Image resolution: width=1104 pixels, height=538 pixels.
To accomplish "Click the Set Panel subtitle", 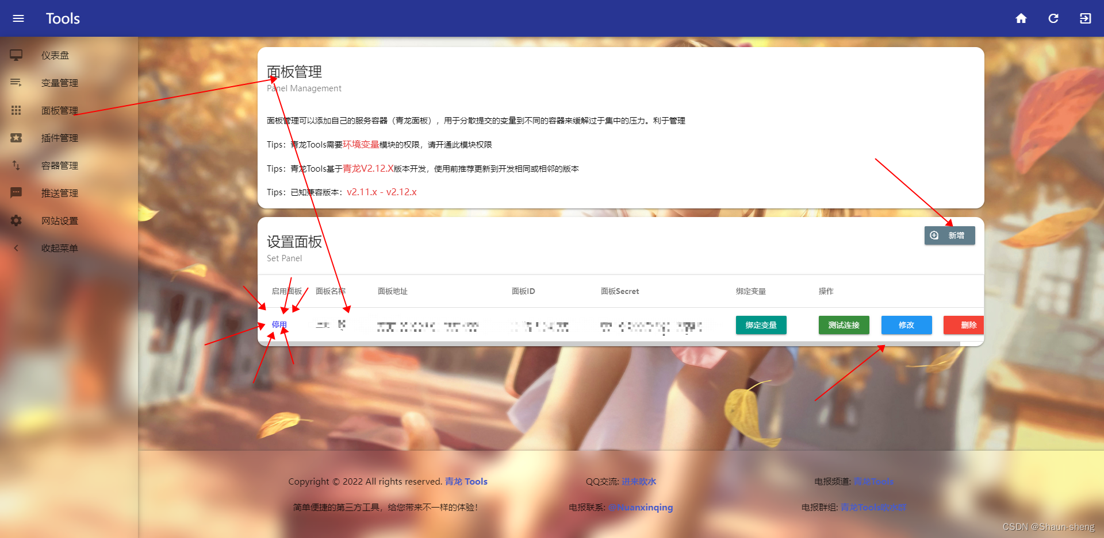I will [x=284, y=258].
